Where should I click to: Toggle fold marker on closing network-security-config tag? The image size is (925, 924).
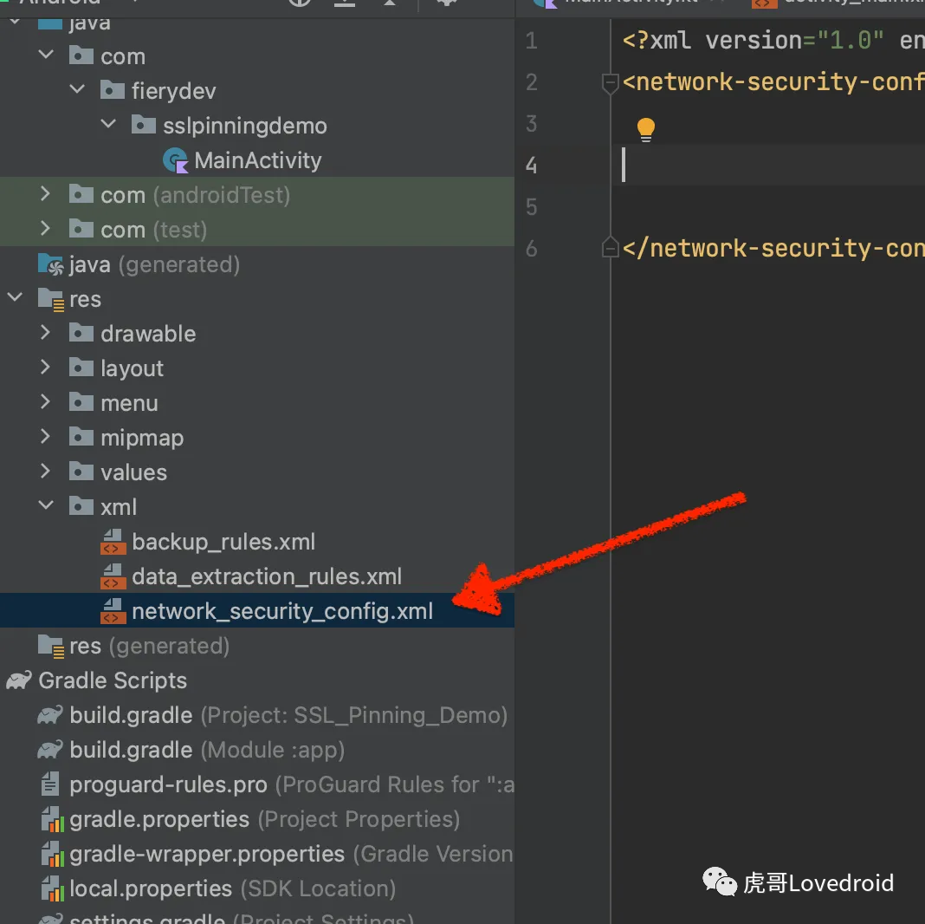610,247
